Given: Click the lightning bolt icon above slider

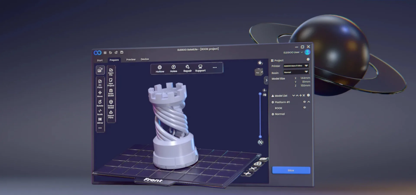Looking at the screenshot, I should pyautogui.click(x=264, y=91).
